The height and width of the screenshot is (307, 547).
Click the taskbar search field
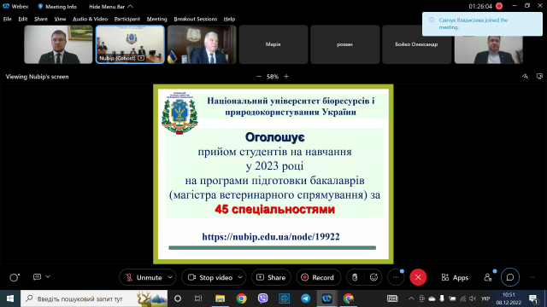click(x=94, y=298)
